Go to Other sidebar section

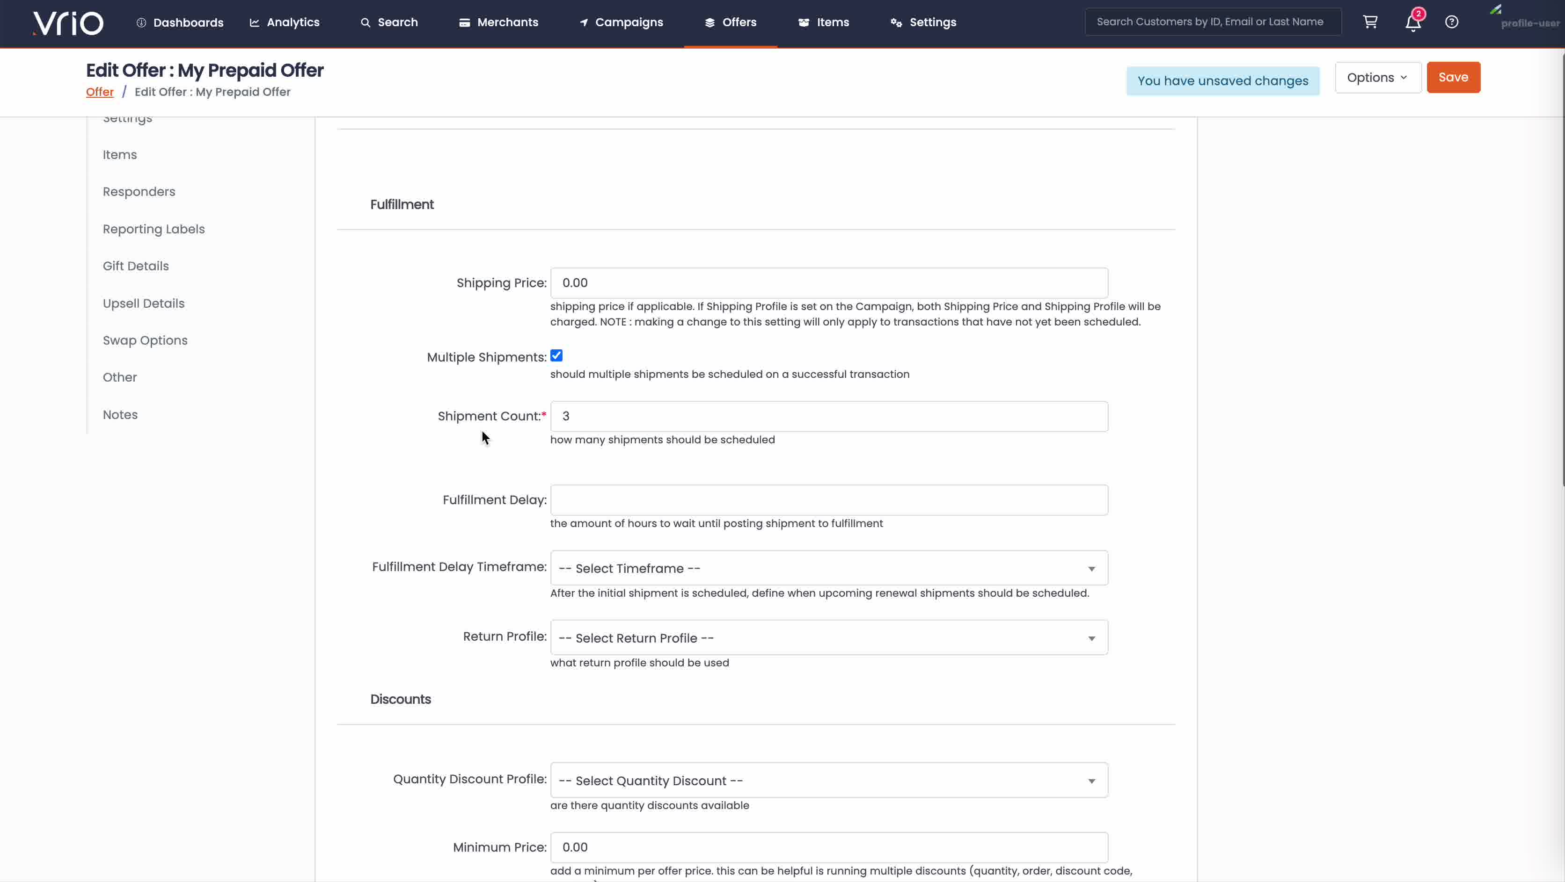click(120, 377)
